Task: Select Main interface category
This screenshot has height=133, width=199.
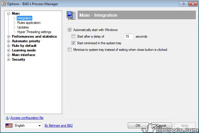Action: click(x=23, y=55)
